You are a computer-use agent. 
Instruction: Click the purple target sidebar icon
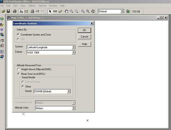pos(2,30)
